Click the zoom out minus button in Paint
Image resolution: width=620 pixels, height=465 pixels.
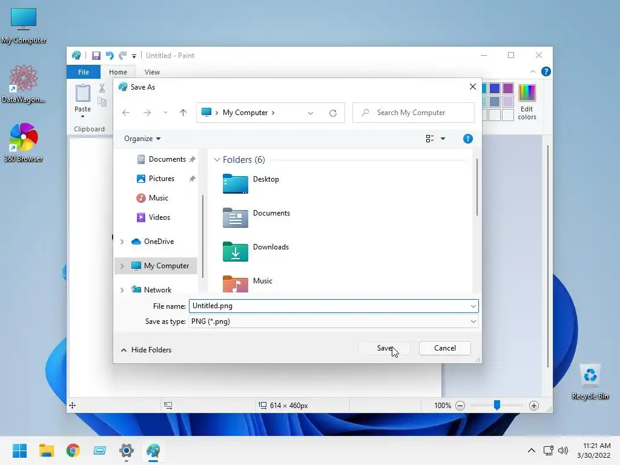pyautogui.click(x=460, y=406)
